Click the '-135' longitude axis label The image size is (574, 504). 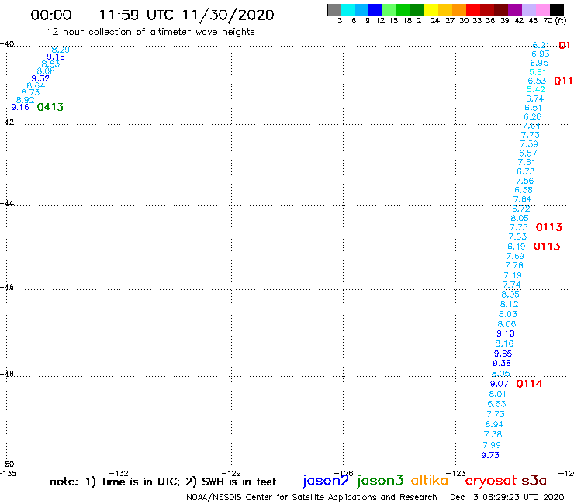pos(8,473)
